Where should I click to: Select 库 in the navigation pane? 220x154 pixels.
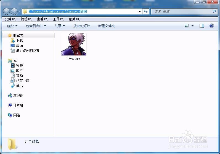pos(15,61)
